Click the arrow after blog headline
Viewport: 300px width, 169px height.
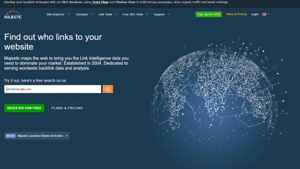coord(66,136)
